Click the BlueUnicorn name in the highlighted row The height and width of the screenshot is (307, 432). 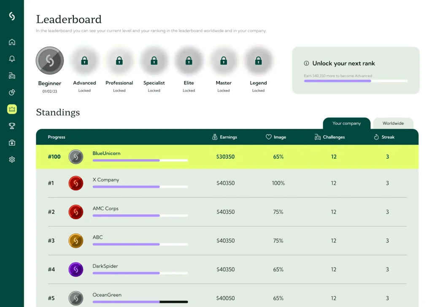tap(106, 153)
